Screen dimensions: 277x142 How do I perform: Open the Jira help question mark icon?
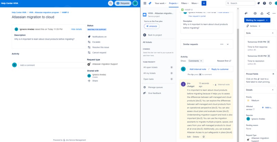pos(264,3)
